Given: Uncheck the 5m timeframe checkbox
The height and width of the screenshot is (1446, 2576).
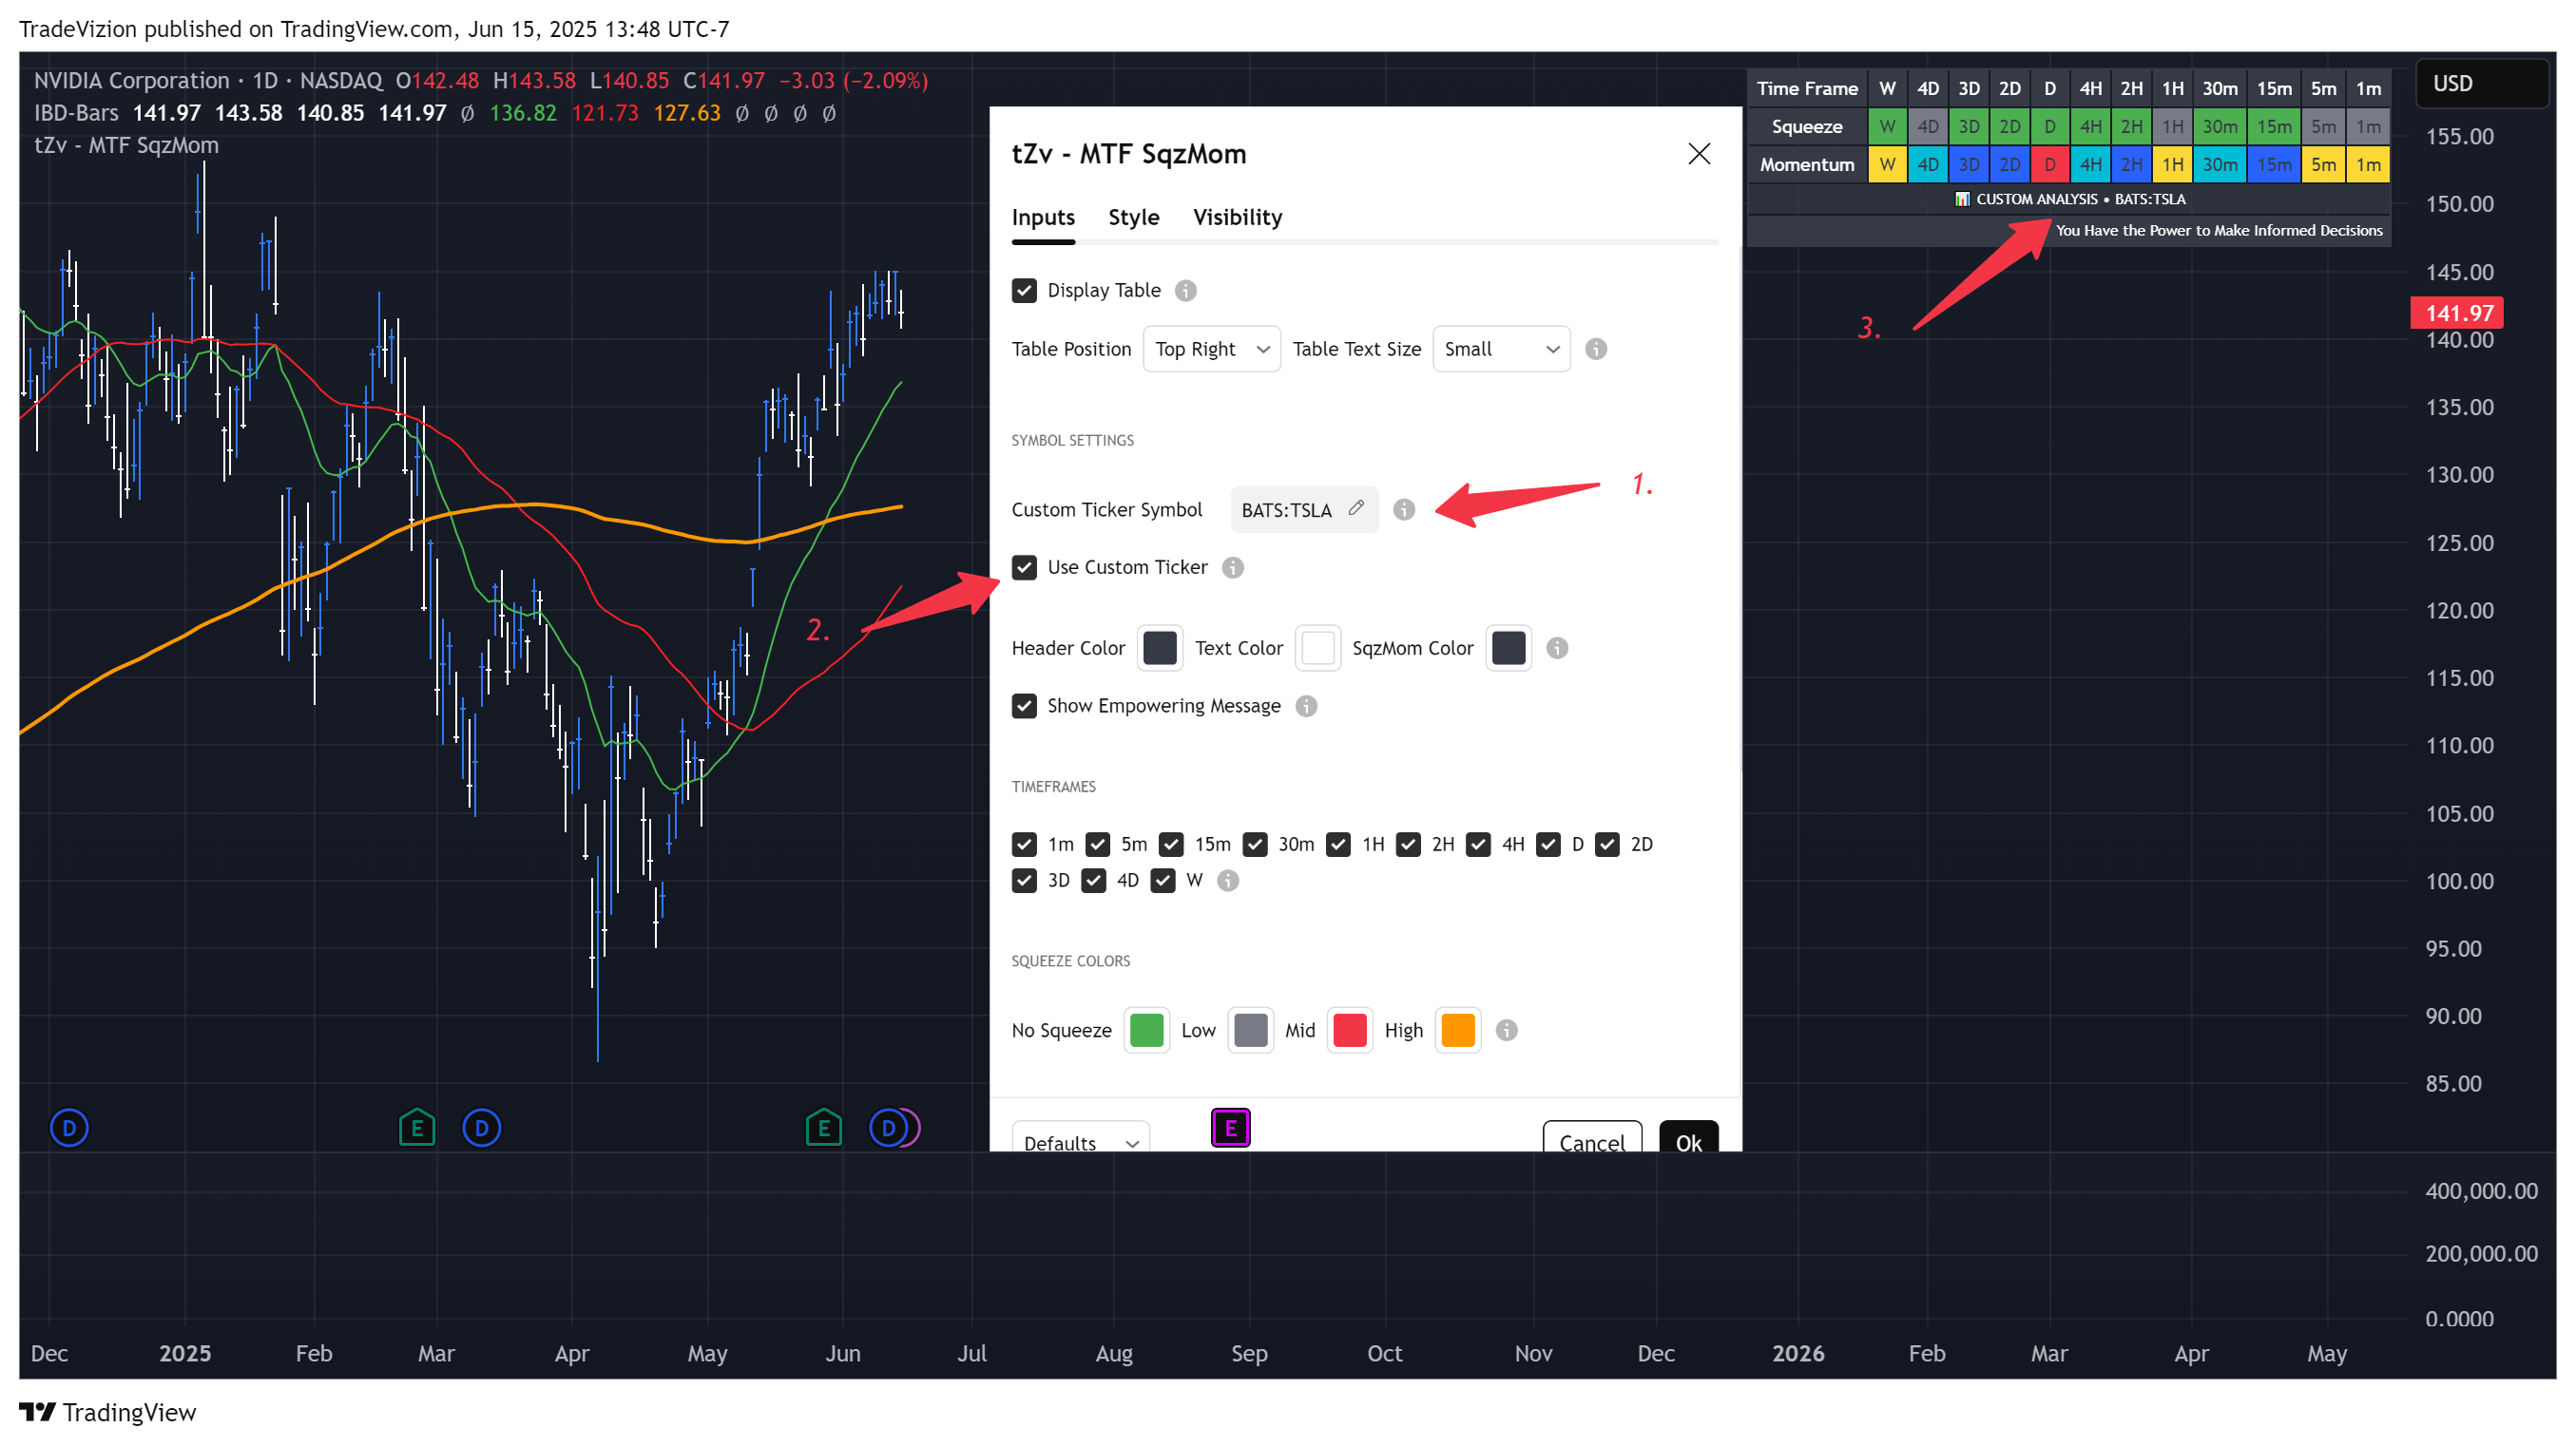Looking at the screenshot, I should [1097, 845].
